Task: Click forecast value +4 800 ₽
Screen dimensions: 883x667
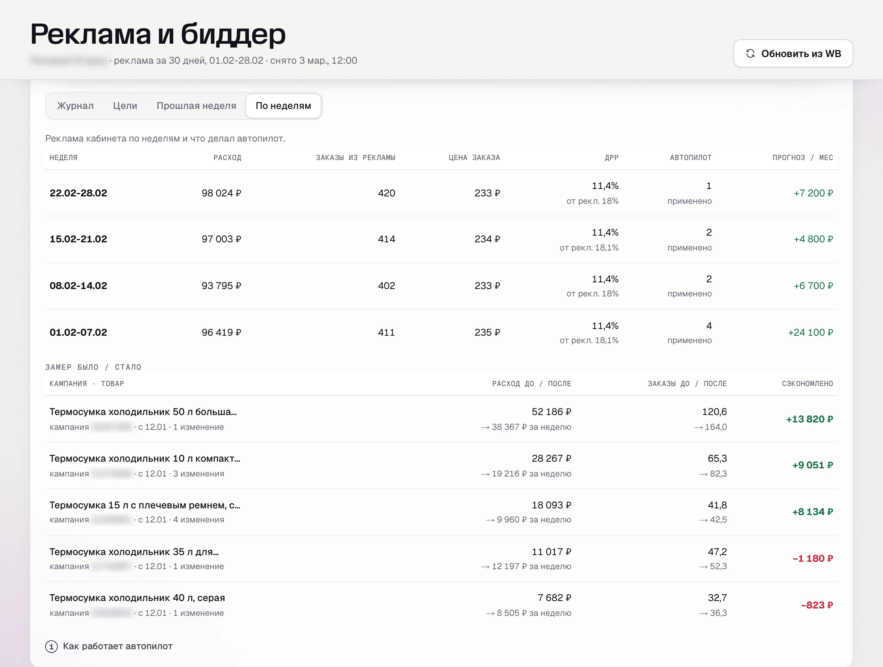Action: [x=813, y=239]
